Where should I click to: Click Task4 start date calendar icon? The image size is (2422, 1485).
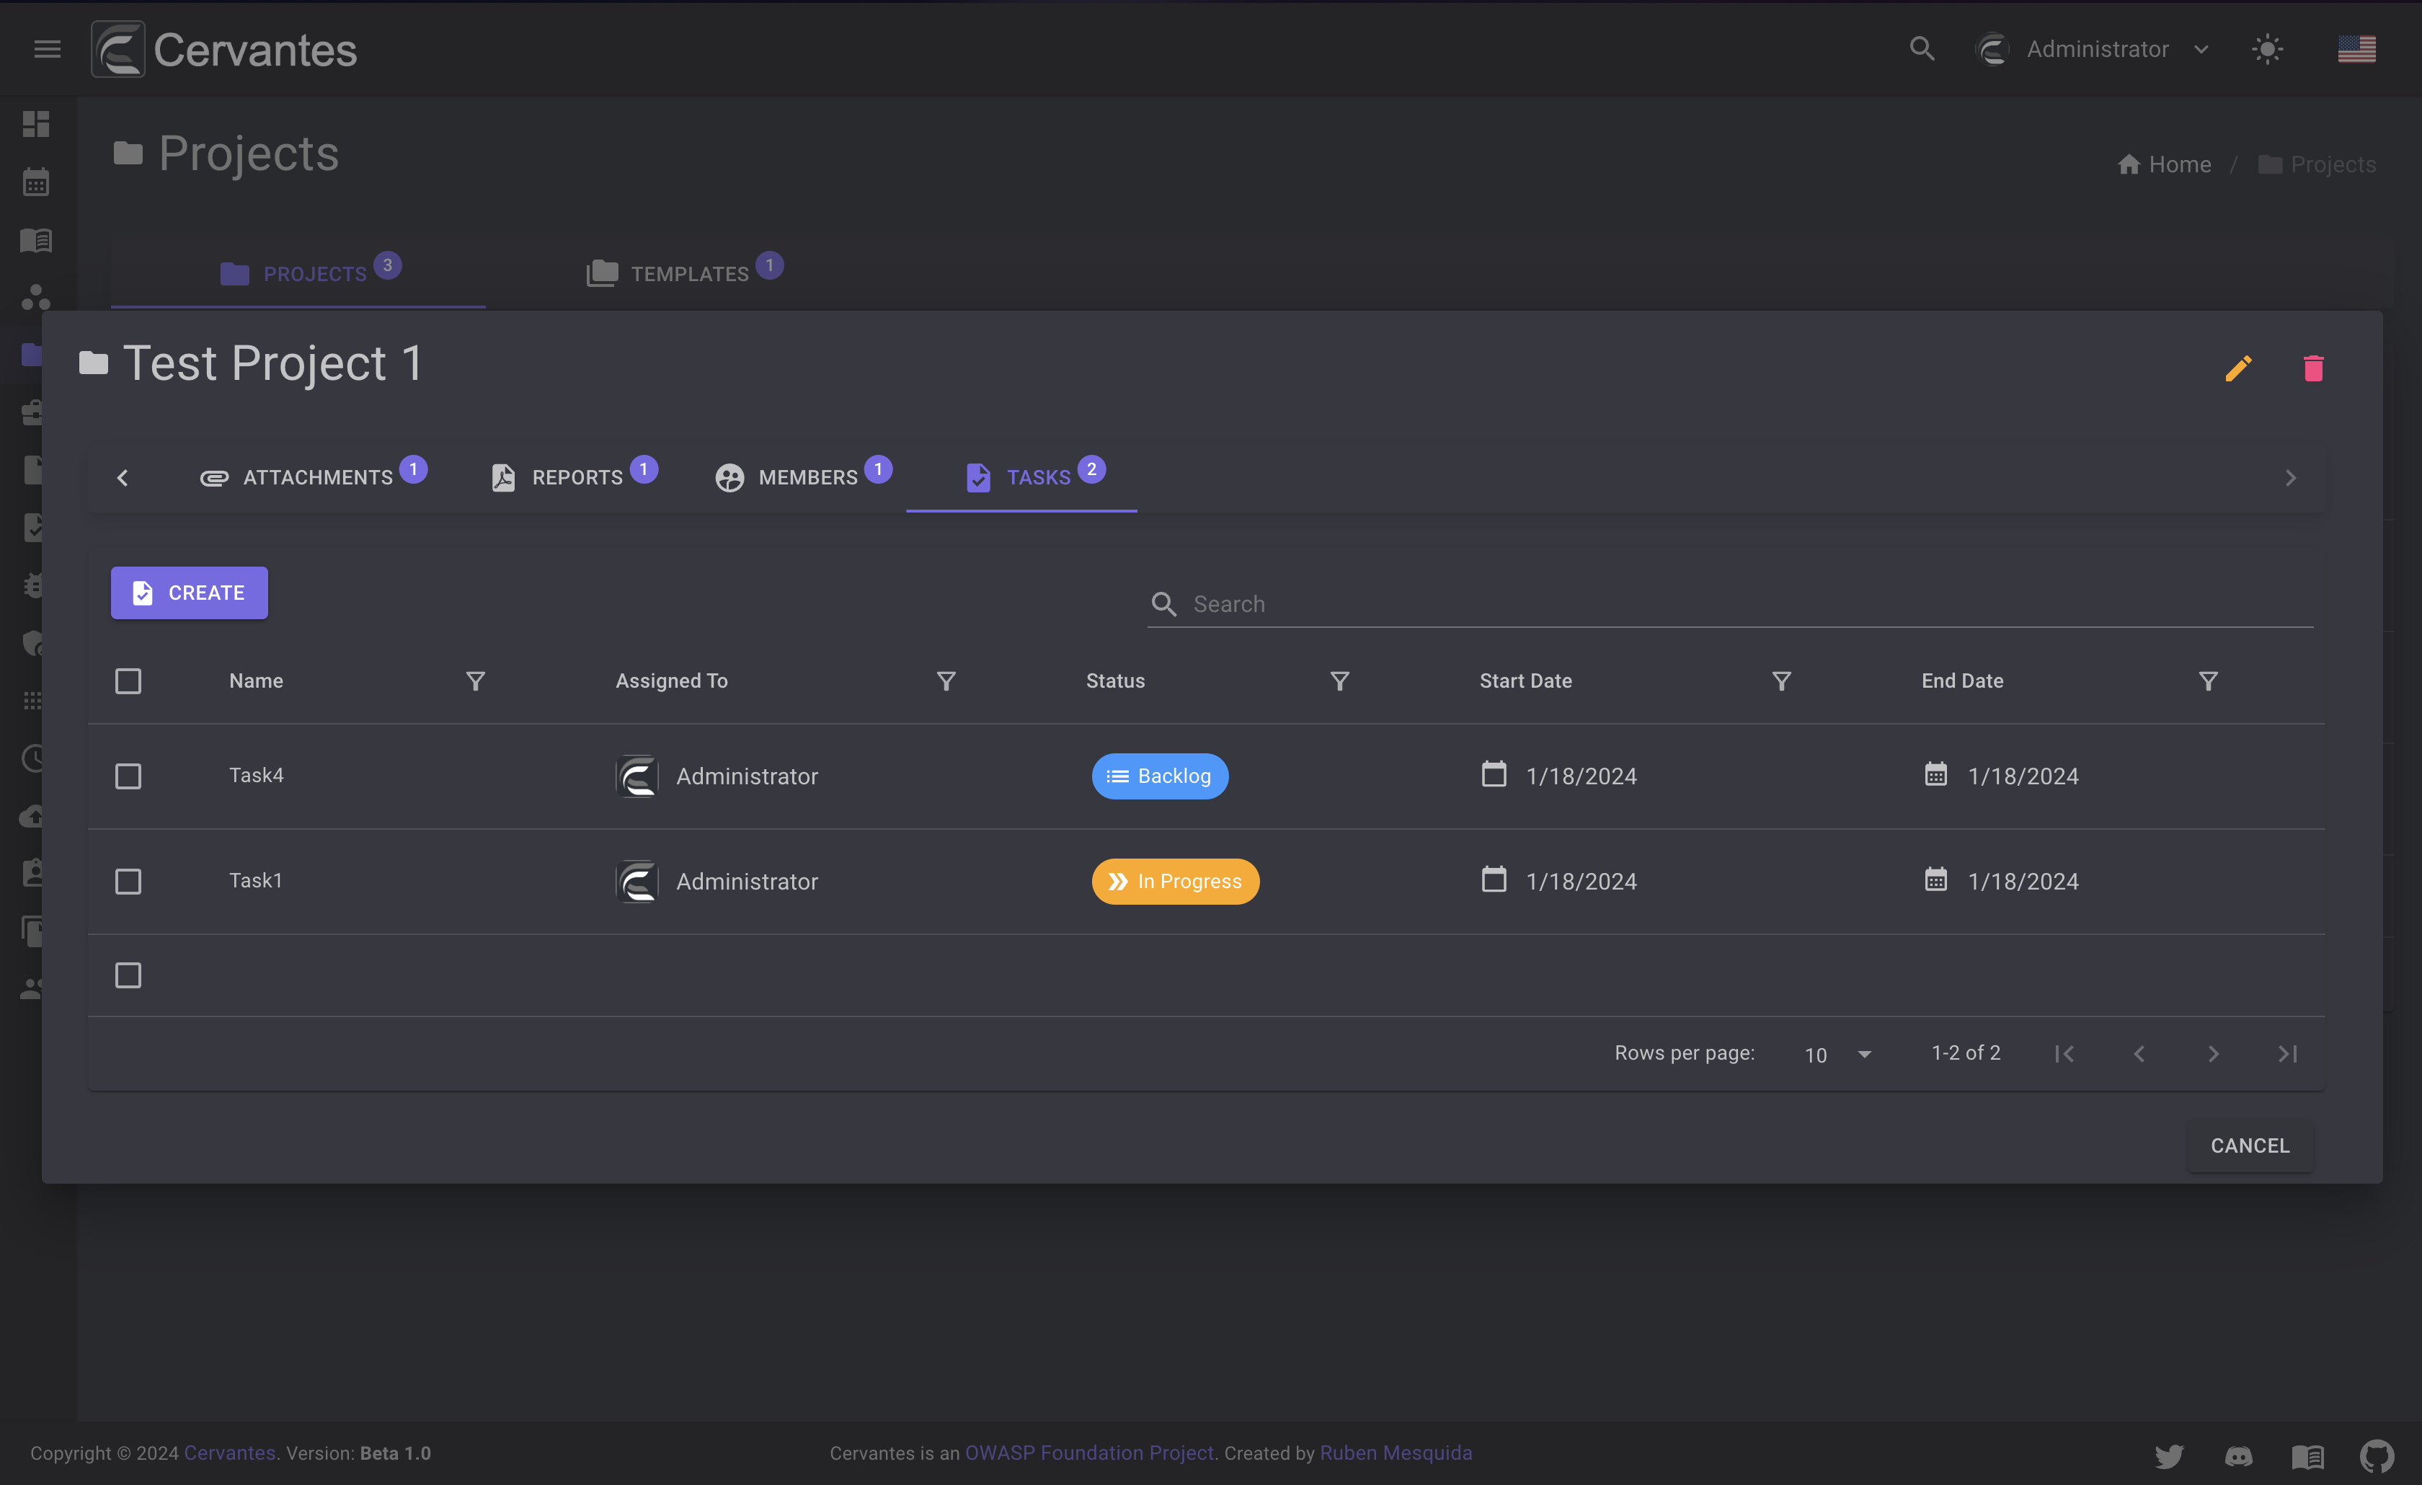pyautogui.click(x=1494, y=774)
